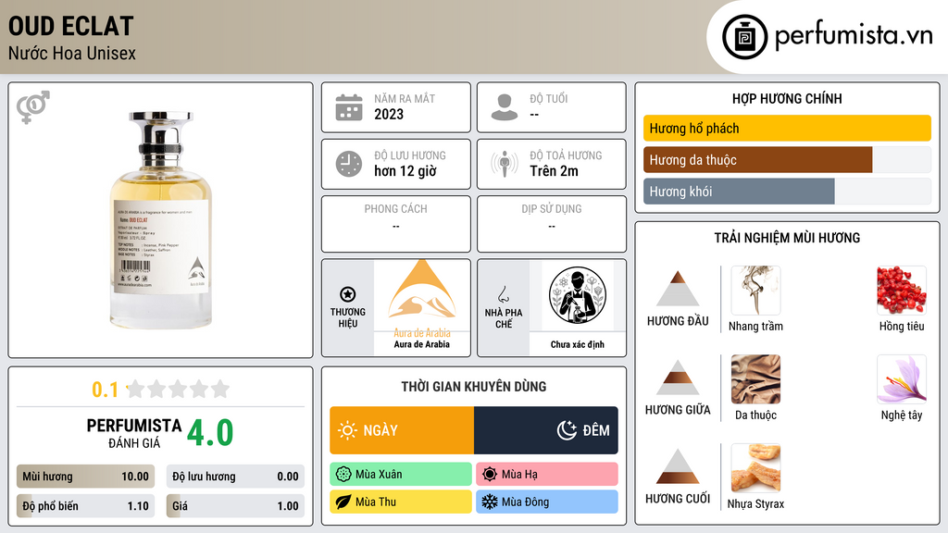Click the Phong cách style box
This screenshot has width=948, height=533.
point(396,224)
